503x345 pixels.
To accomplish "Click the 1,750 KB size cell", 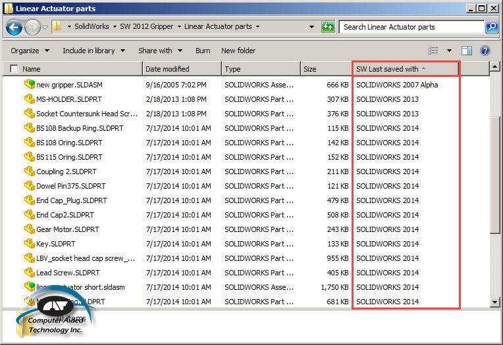I will [x=334, y=287].
